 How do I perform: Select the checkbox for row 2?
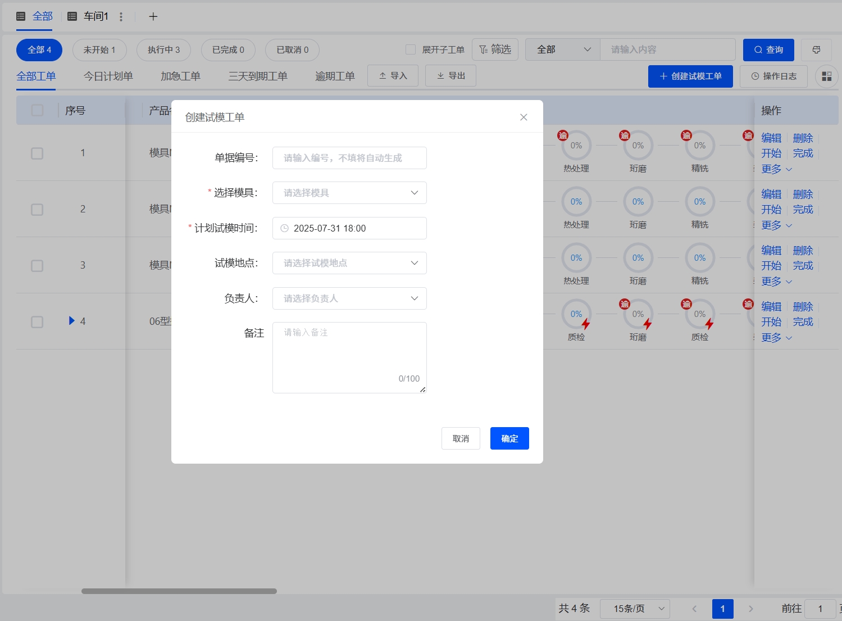(x=37, y=209)
